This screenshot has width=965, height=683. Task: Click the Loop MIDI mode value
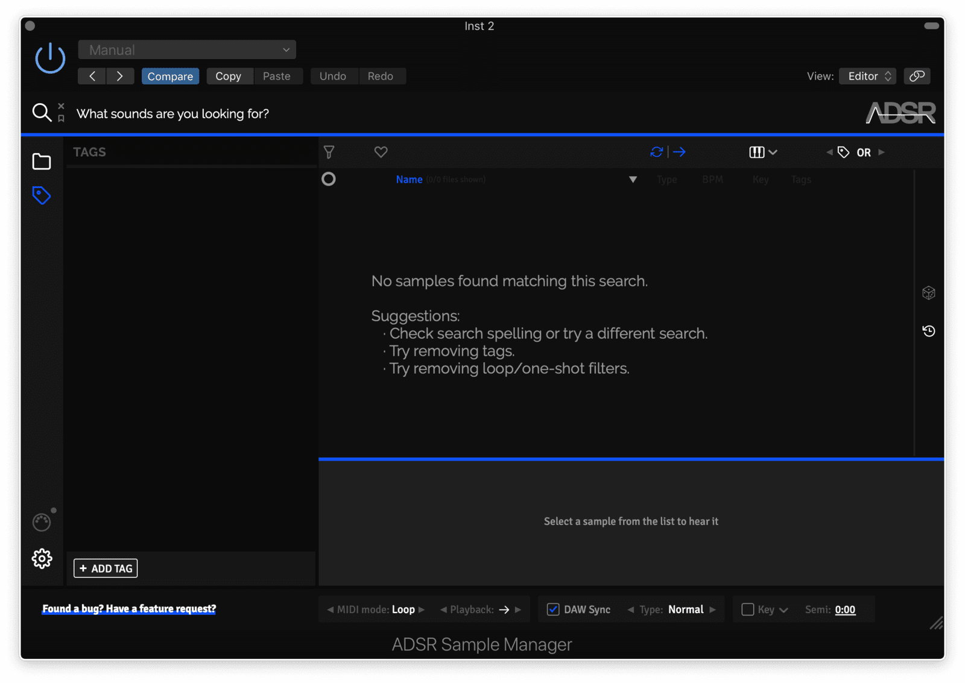click(x=403, y=609)
